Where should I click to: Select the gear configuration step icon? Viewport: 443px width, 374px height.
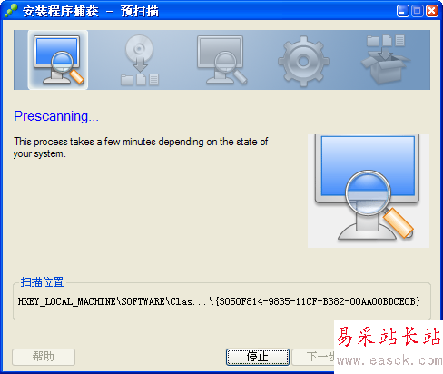click(x=303, y=62)
